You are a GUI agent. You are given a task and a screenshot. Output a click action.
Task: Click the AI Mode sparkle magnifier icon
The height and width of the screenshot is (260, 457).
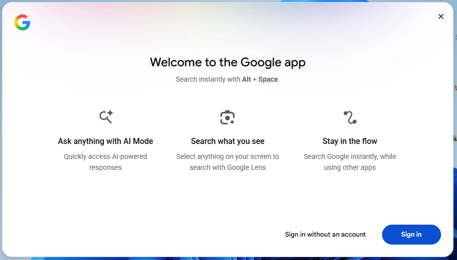point(106,117)
